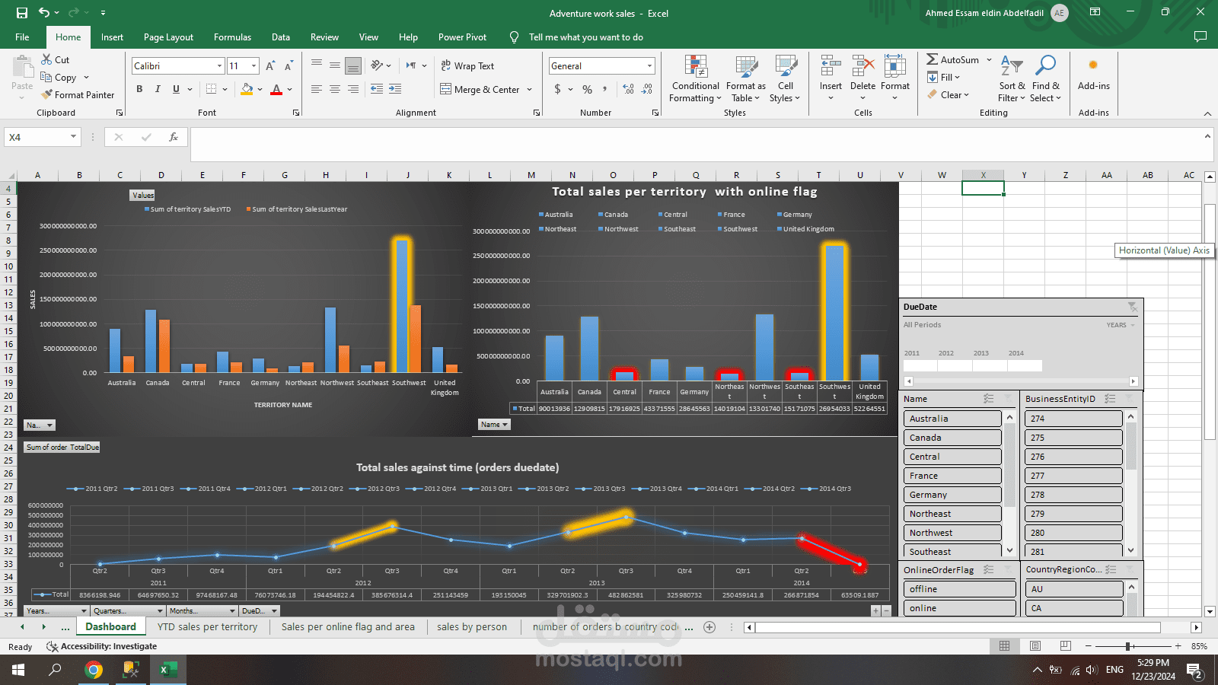Open the Add-ins button

pos(1093,73)
